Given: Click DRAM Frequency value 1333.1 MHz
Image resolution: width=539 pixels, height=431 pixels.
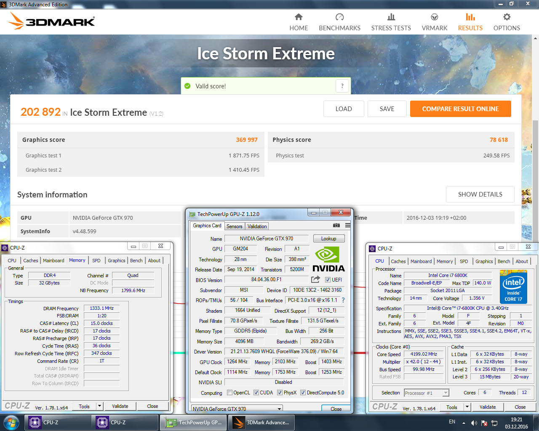Looking at the screenshot, I should point(101,308).
